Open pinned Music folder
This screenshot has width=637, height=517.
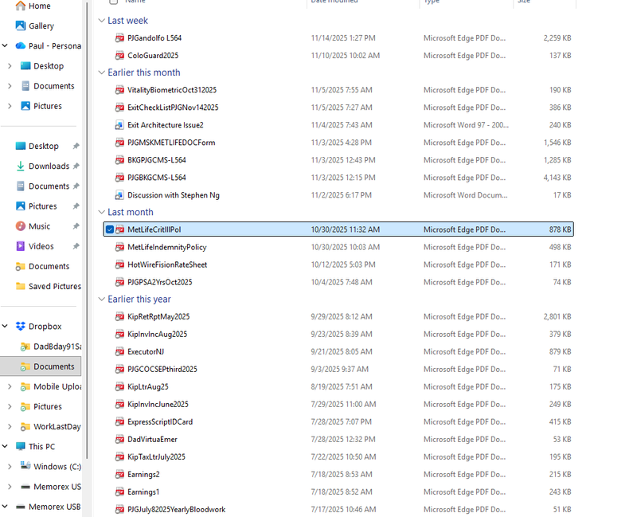pyautogui.click(x=39, y=226)
